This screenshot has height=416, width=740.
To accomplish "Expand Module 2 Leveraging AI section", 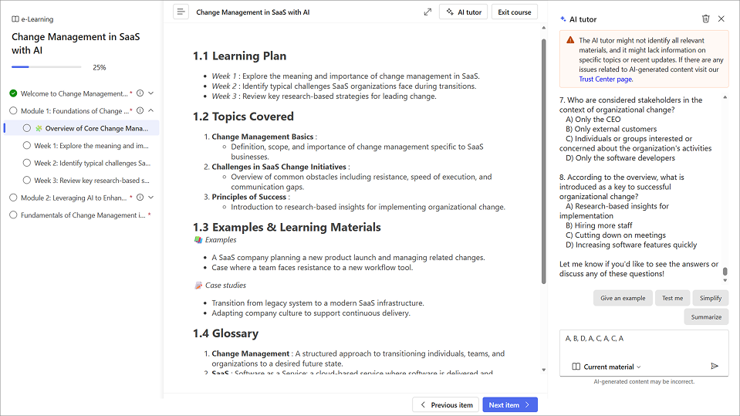I will pyautogui.click(x=150, y=198).
